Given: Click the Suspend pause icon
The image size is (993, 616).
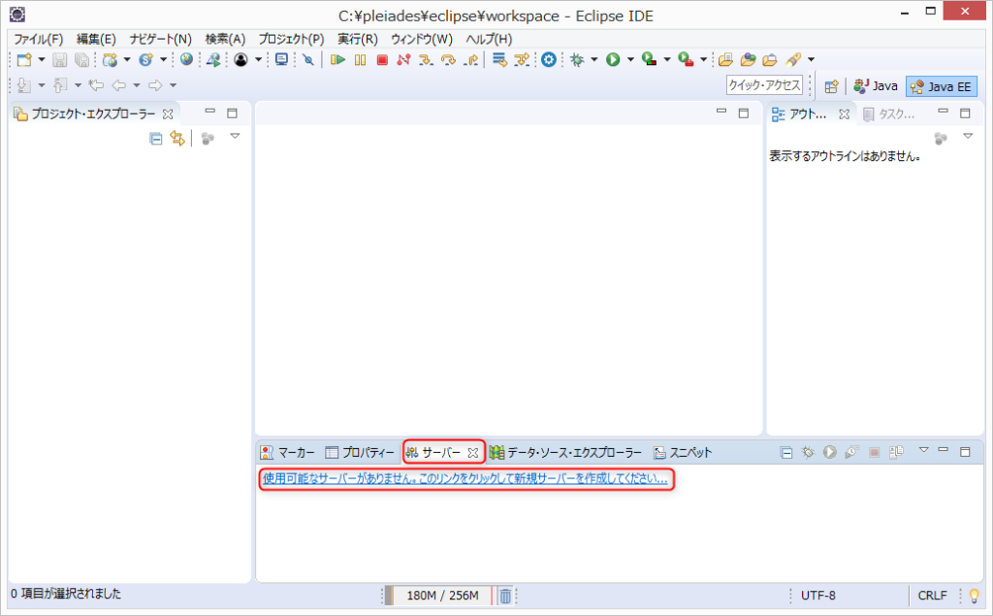Looking at the screenshot, I should [x=361, y=59].
